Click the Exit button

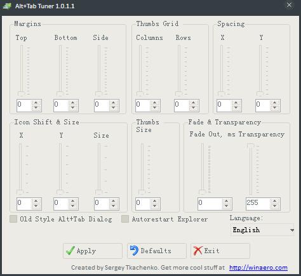pos(220,251)
